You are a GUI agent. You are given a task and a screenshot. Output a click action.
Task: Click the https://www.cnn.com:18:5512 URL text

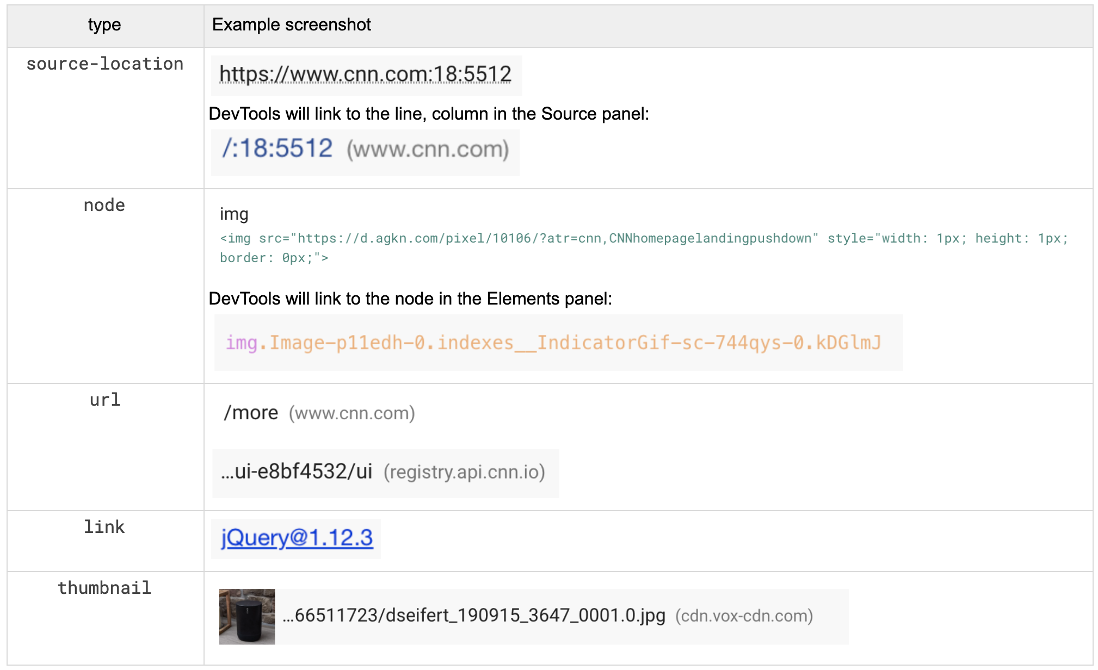(x=365, y=75)
